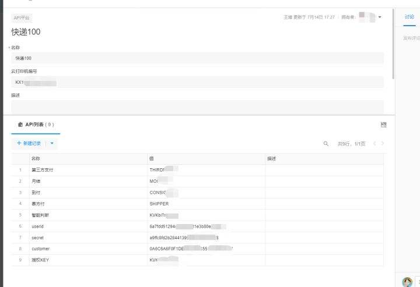Click the API平台 breadcrumb tag

[22, 18]
